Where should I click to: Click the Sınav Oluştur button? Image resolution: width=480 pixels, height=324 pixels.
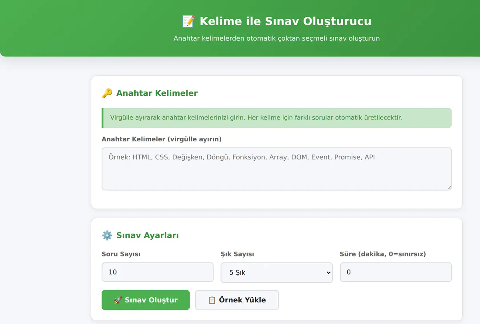pos(146,300)
